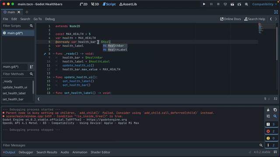
Task: Toggle alphabetical sorting of methods icon
Action: [x=31, y=67]
